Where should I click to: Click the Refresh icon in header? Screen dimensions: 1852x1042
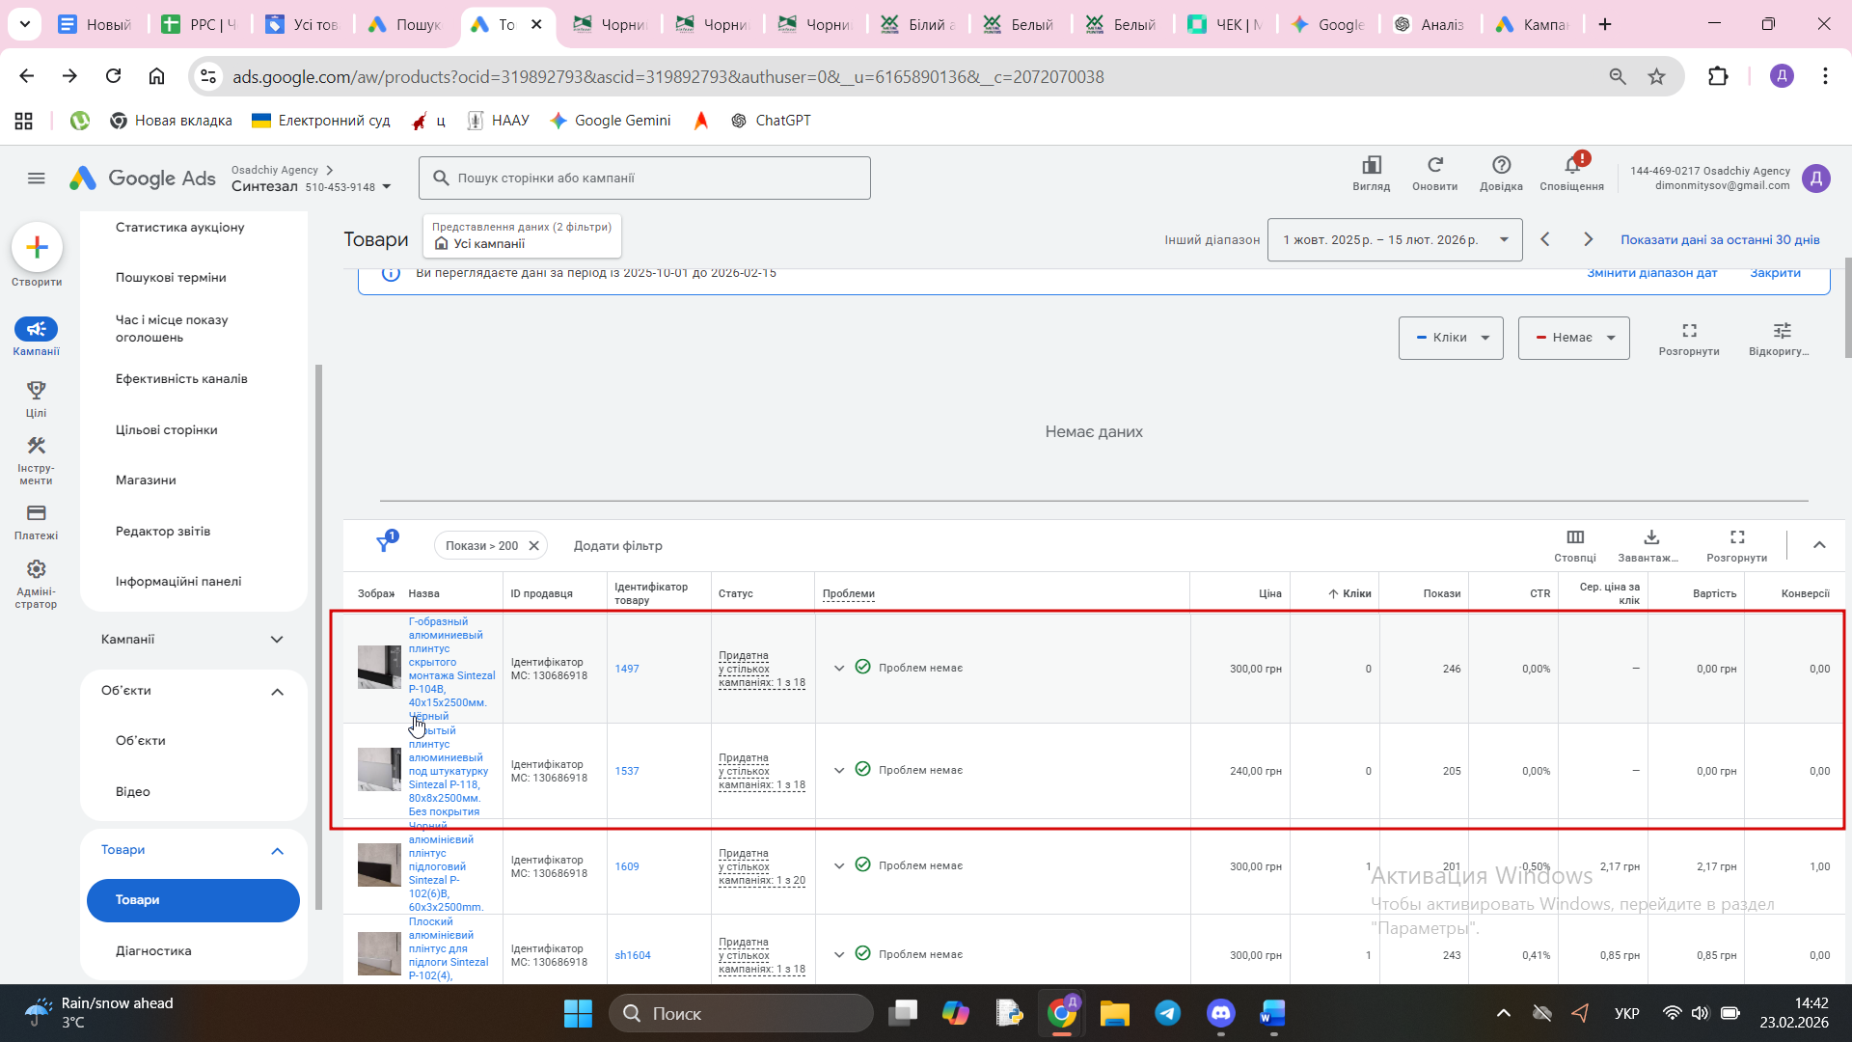(x=1434, y=166)
